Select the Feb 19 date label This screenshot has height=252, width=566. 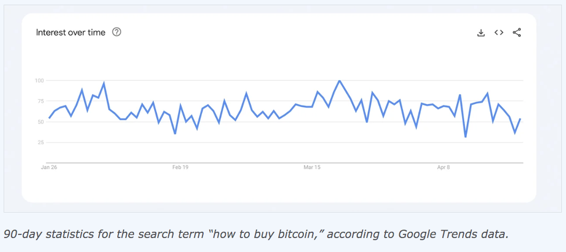coord(180,167)
